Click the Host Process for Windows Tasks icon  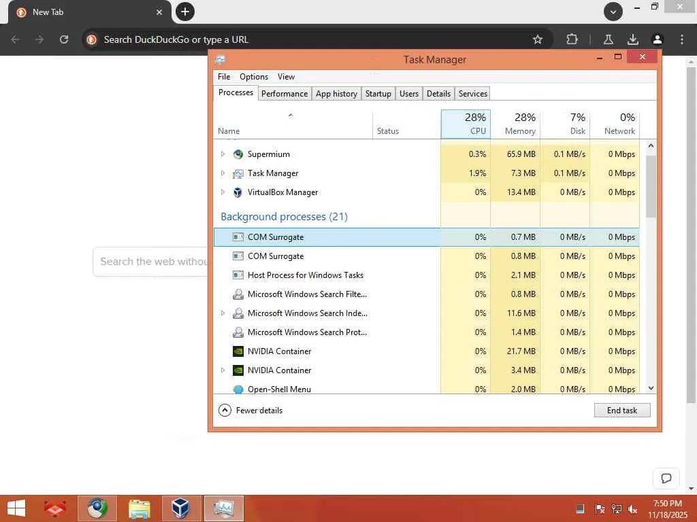[x=238, y=275]
